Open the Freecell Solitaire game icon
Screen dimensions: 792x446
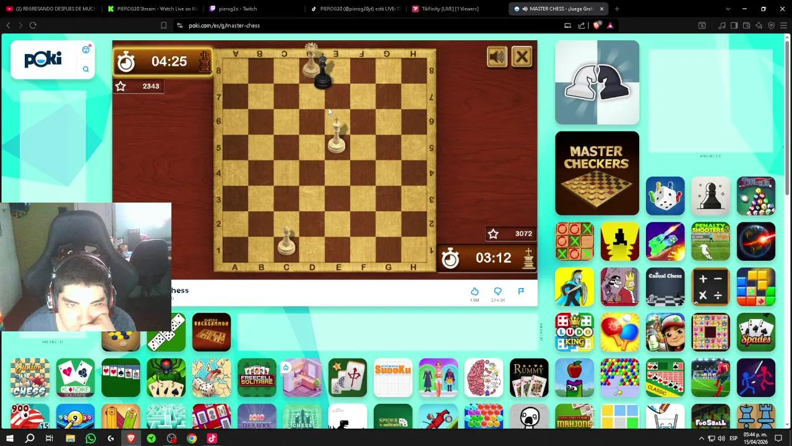coord(257,378)
